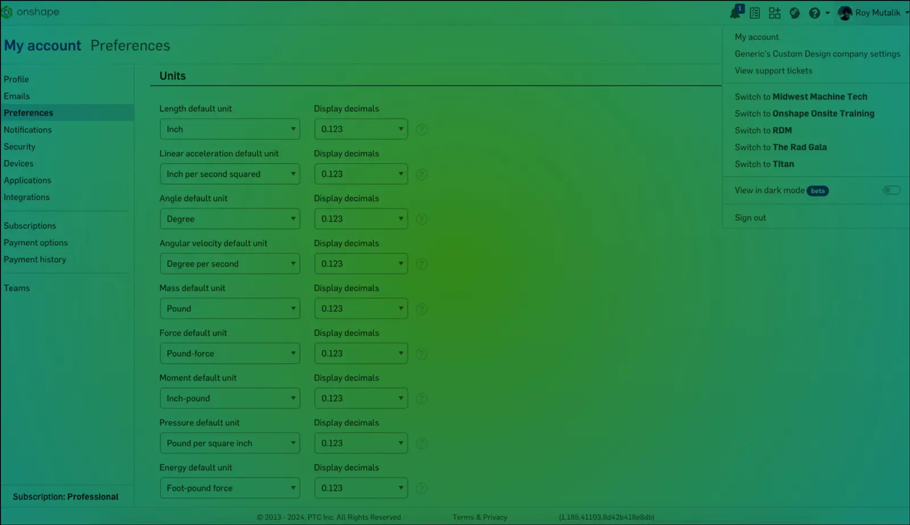Show help for Angular velocity display decimals

(421, 264)
